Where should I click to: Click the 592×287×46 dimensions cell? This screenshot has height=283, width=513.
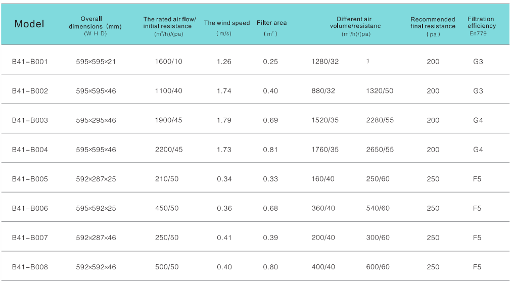coord(96,238)
